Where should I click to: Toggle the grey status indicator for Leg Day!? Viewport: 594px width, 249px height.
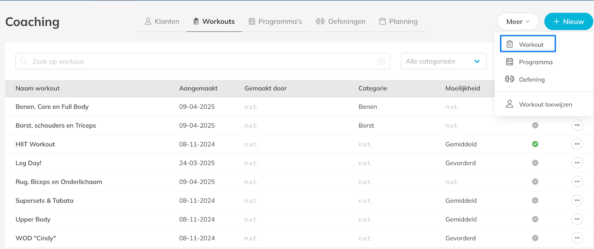535,163
